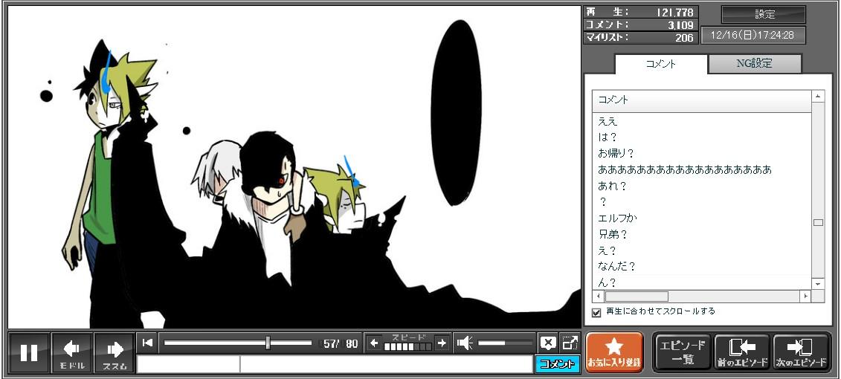Switch to the NG設定 tab
The height and width of the screenshot is (379, 841).
(754, 64)
